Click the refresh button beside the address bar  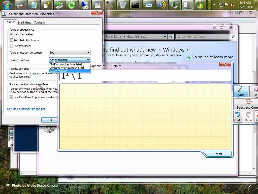coord(171,37)
